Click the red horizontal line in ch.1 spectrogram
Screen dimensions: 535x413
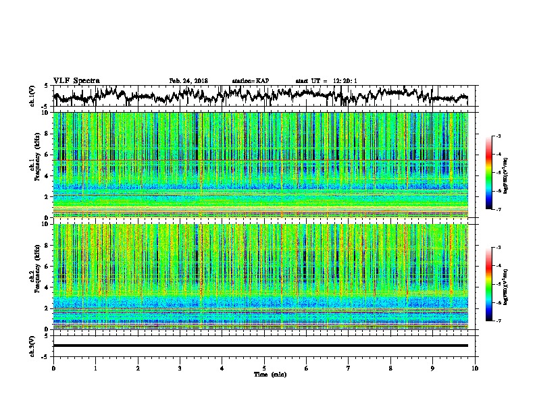click(x=260, y=160)
